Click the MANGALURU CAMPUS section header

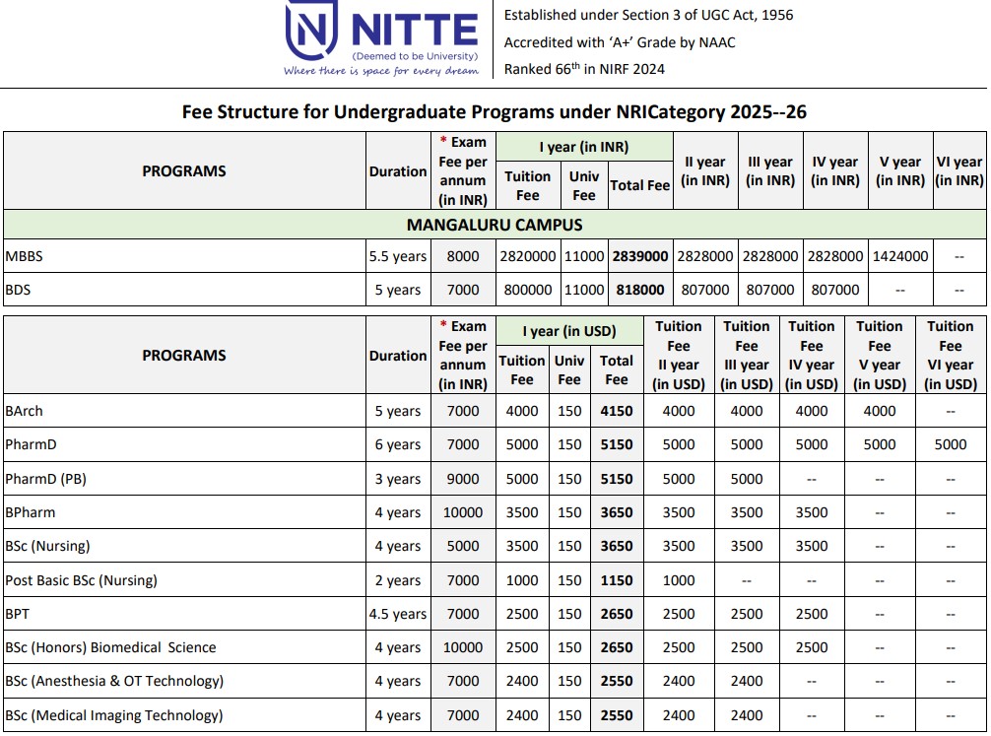click(x=495, y=225)
